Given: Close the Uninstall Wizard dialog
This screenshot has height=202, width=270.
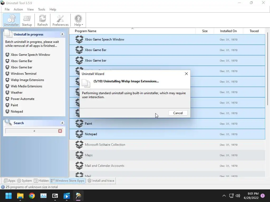Looking at the screenshot, I should 186,74.
